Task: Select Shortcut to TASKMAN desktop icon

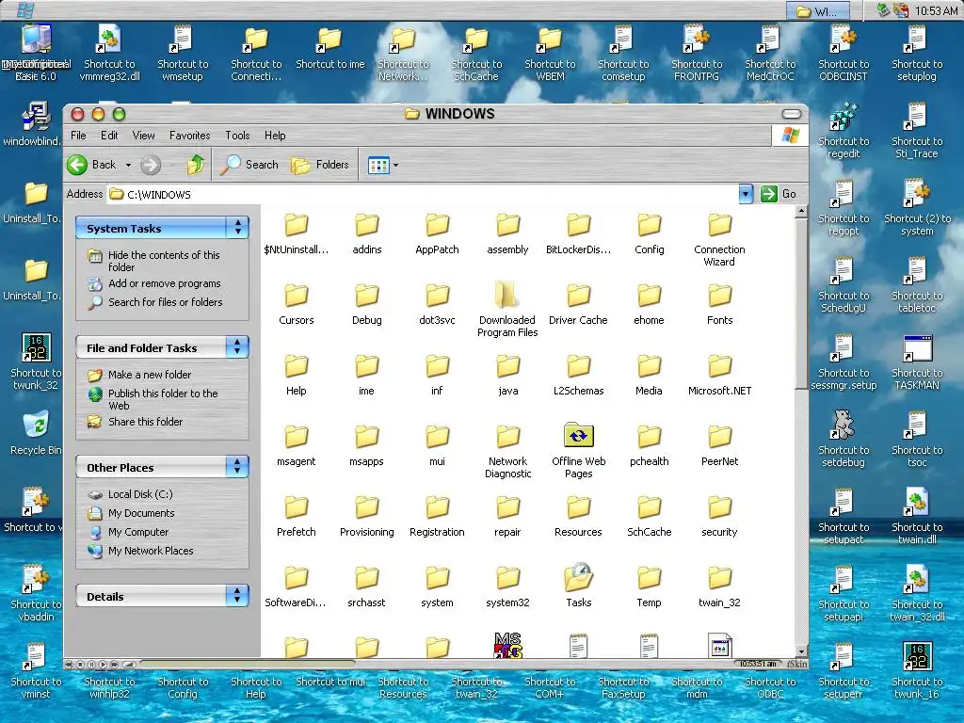Action: (x=917, y=348)
